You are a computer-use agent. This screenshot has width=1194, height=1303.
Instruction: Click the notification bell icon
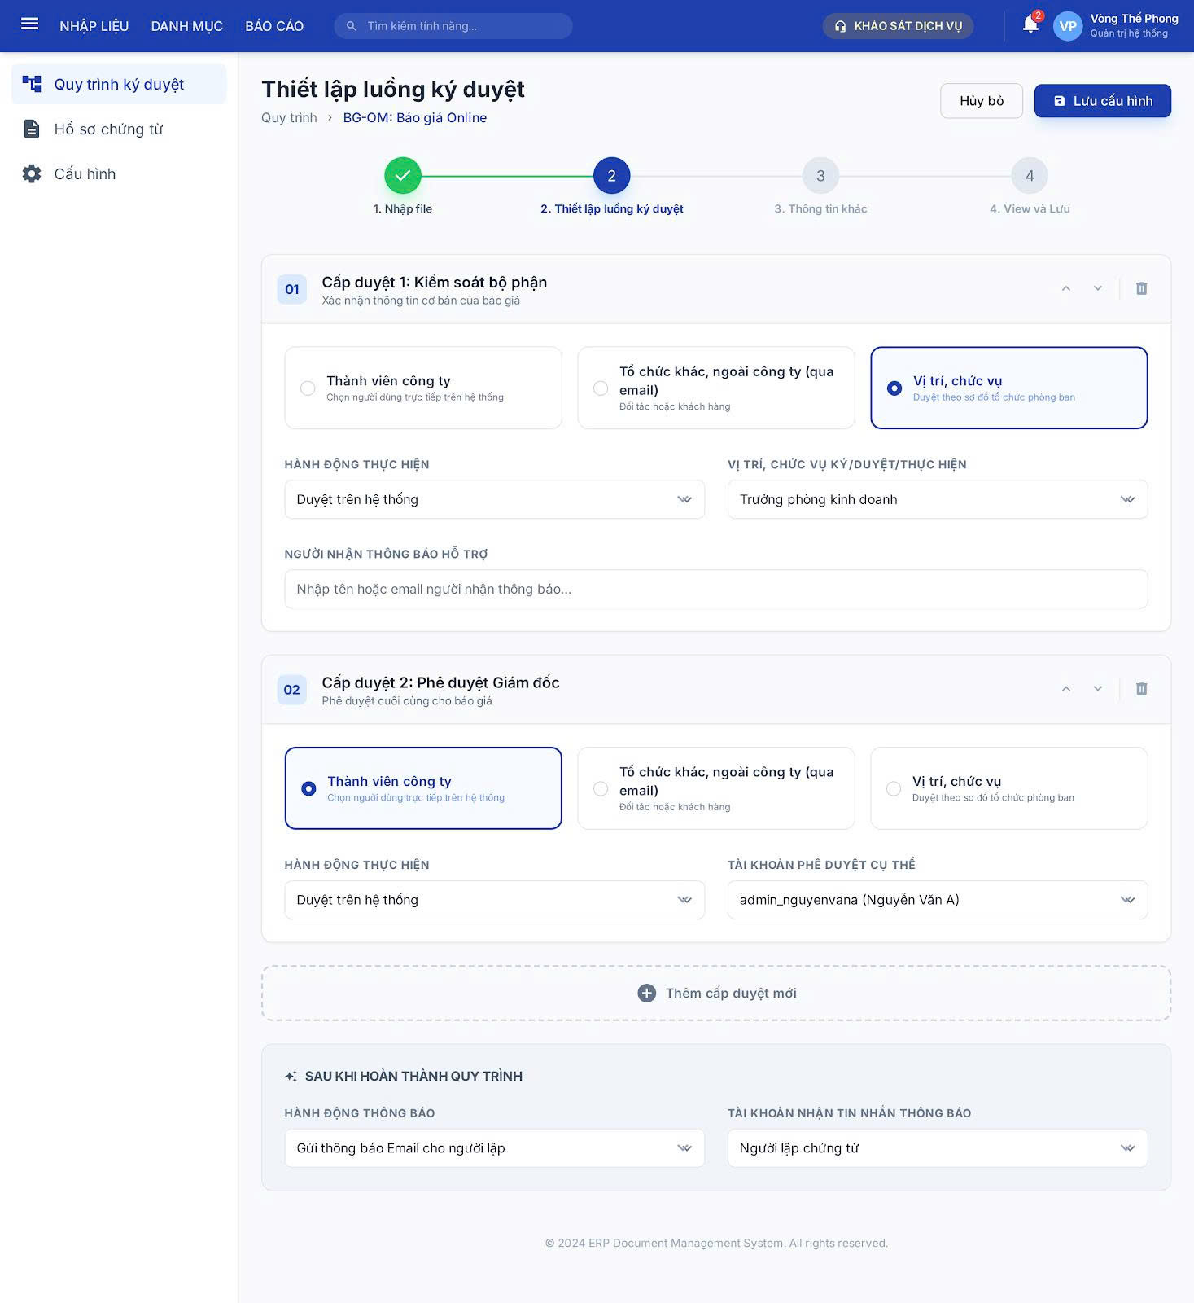[1030, 25]
